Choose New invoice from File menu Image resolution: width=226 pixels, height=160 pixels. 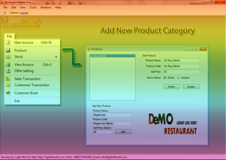click(33, 43)
